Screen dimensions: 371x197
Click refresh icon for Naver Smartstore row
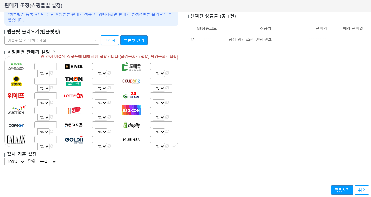point(52,73)
